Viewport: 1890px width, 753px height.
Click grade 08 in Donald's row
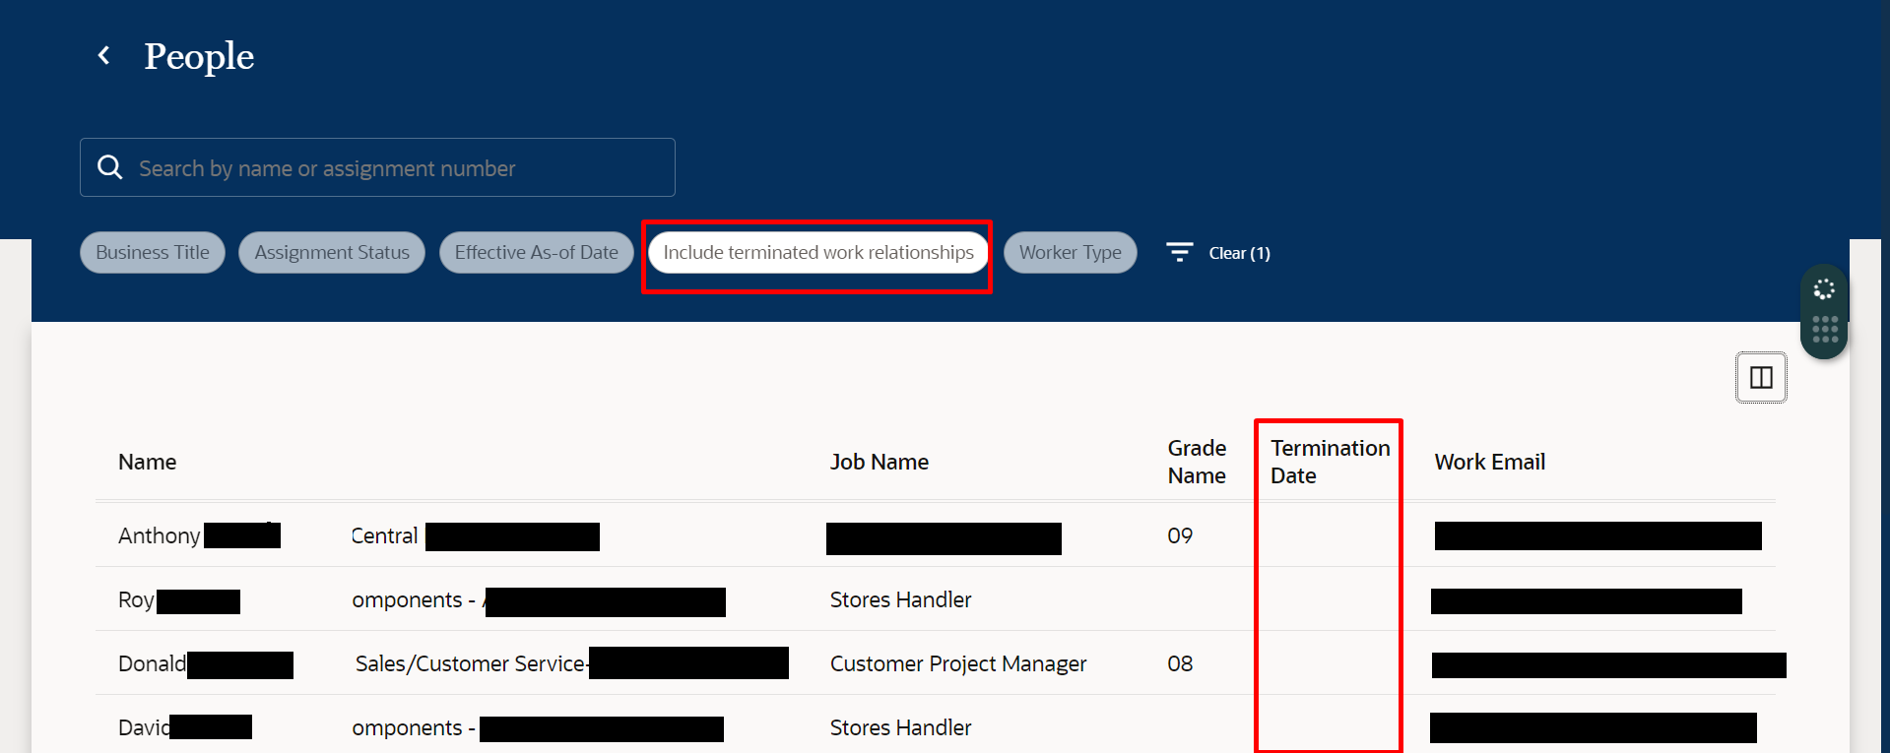(x=1180, y=663)
